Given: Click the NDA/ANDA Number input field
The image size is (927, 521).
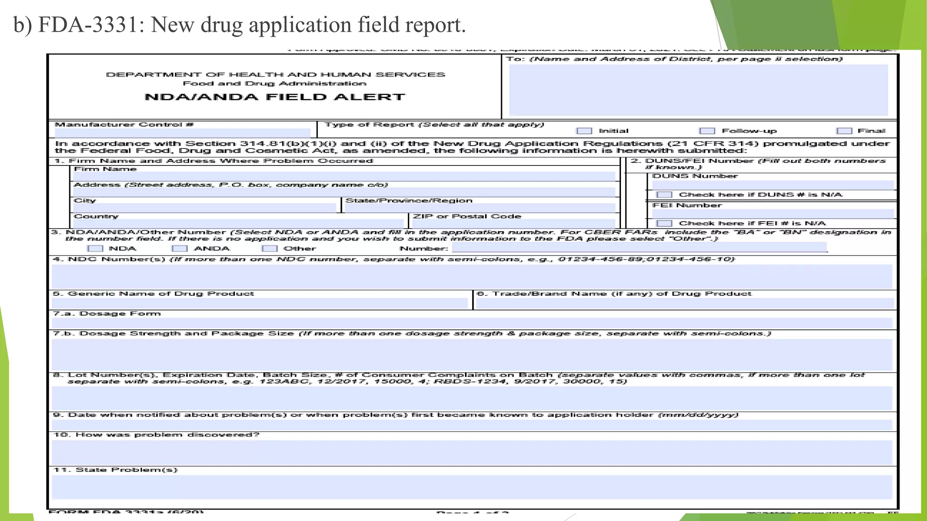Looking at the screenshot, I should click(639, 248).
